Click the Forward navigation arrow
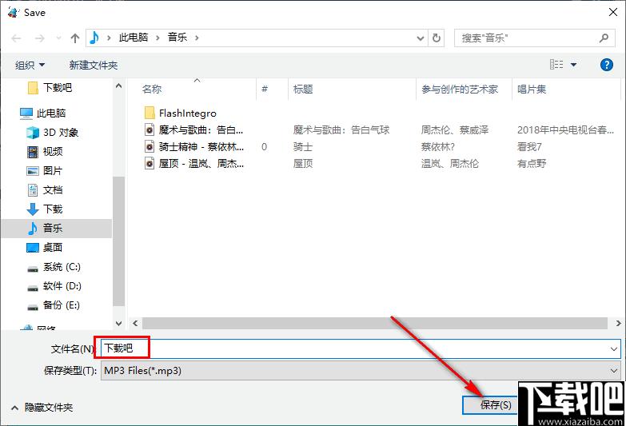 pyautogui.click(x=39, y=38)
